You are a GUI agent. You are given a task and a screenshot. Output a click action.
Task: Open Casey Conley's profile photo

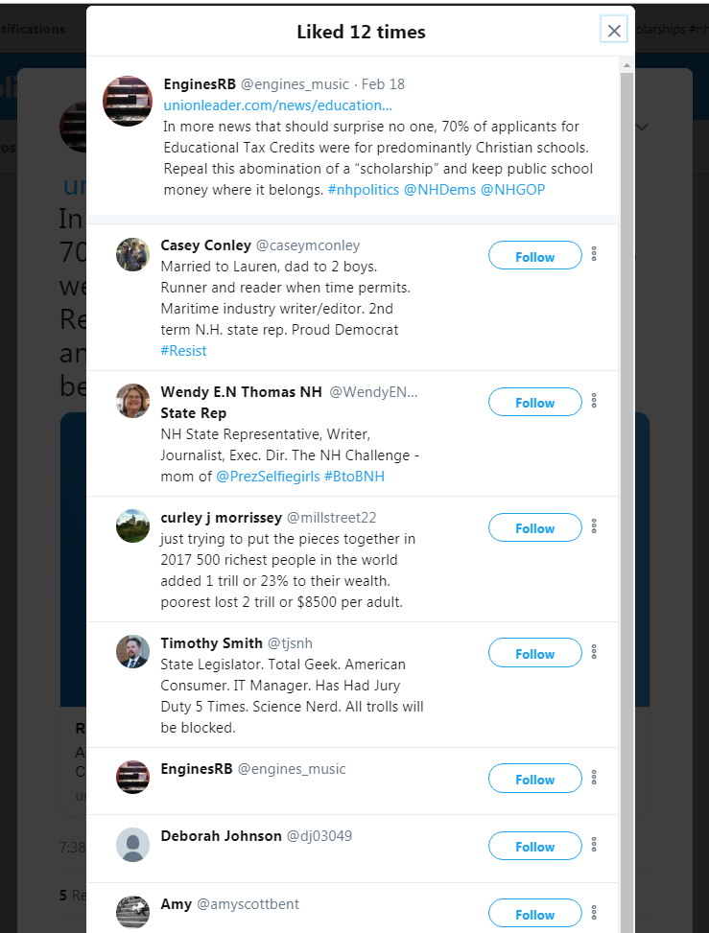pyautogui.click(x=132, y=254)
